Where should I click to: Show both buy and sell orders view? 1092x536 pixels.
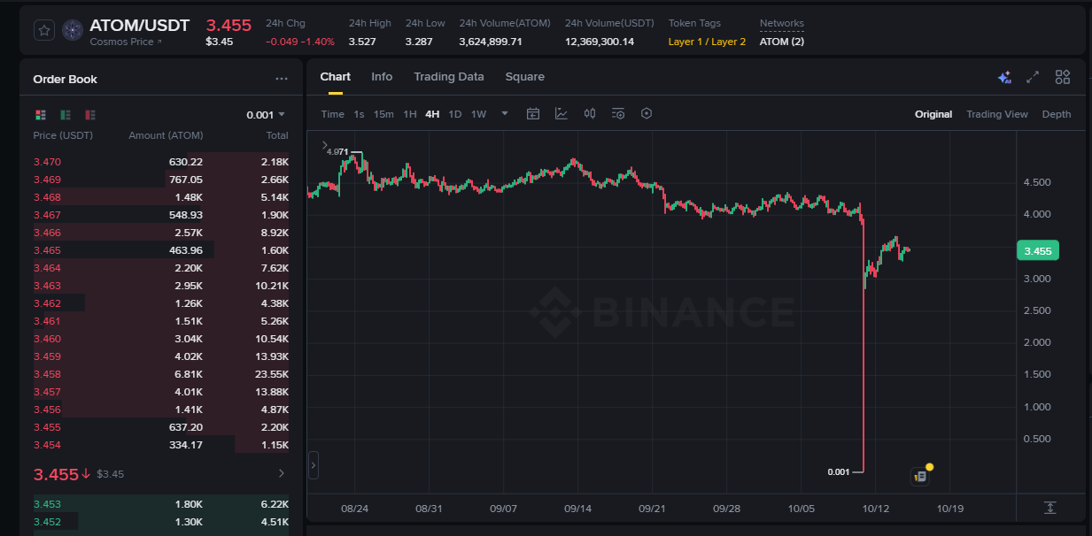(41, 115)
